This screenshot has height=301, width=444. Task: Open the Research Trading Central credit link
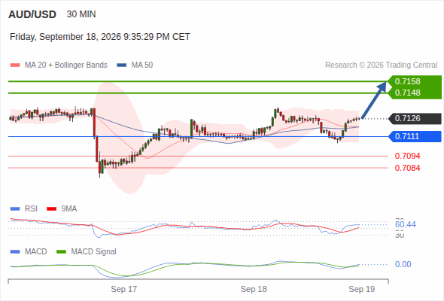pyautogui.click(x=381, y=65)
